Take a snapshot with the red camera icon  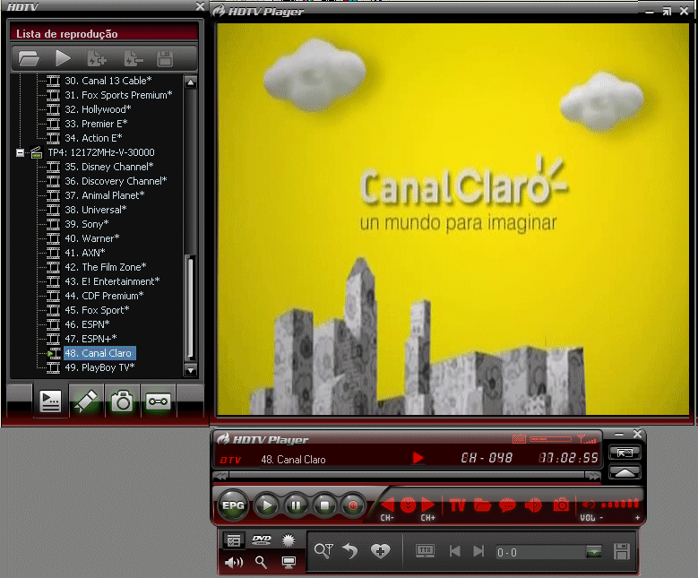[x=561, y=505]
